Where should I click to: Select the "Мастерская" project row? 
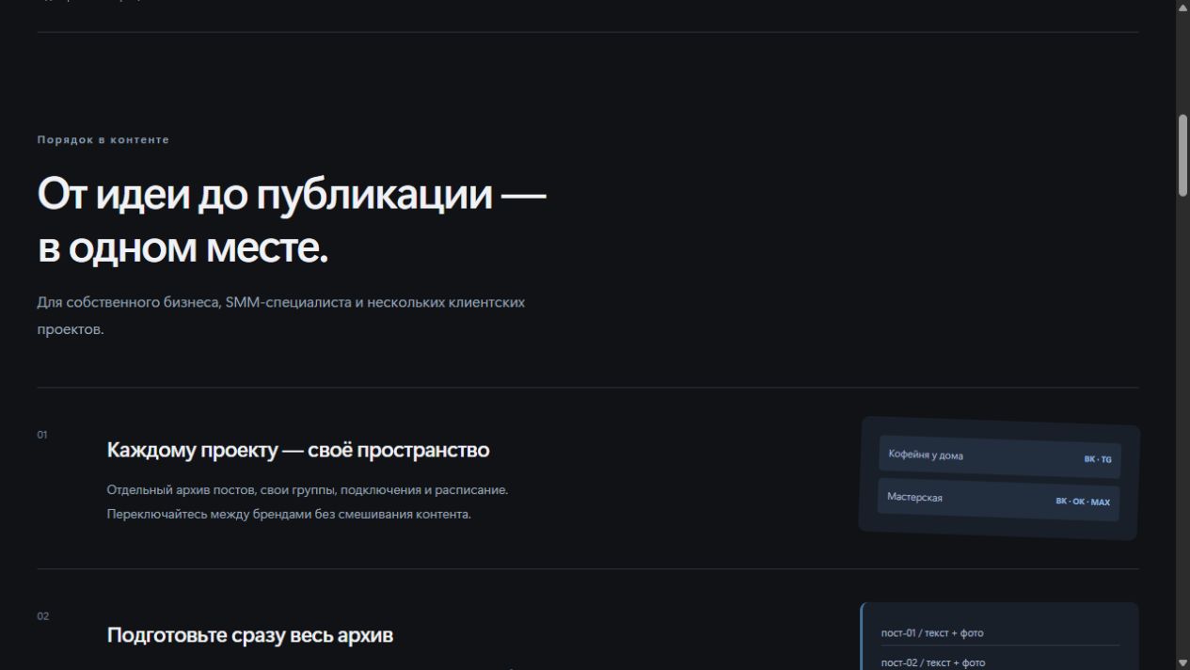tap(998, 499)
